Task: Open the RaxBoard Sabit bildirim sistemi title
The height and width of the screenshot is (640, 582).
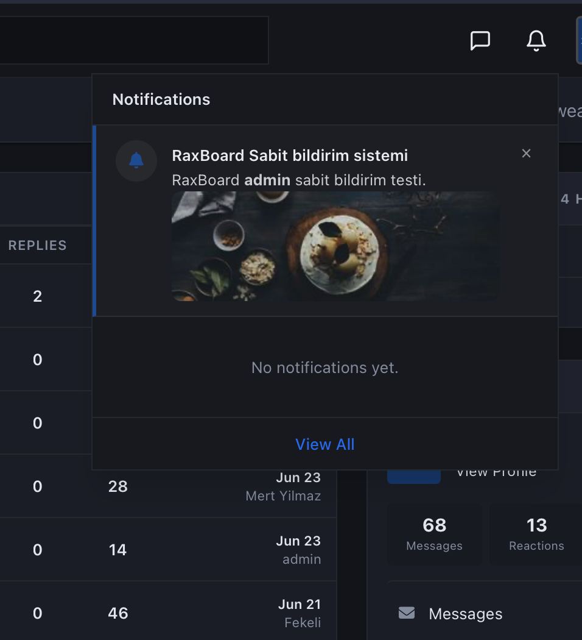Action: (290, 155)
